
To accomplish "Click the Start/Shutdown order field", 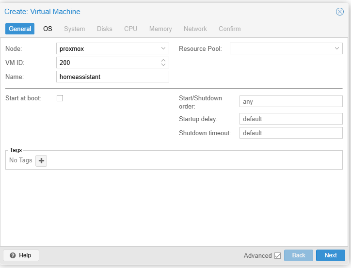I will pyautogui.click(x=291, y=102).
